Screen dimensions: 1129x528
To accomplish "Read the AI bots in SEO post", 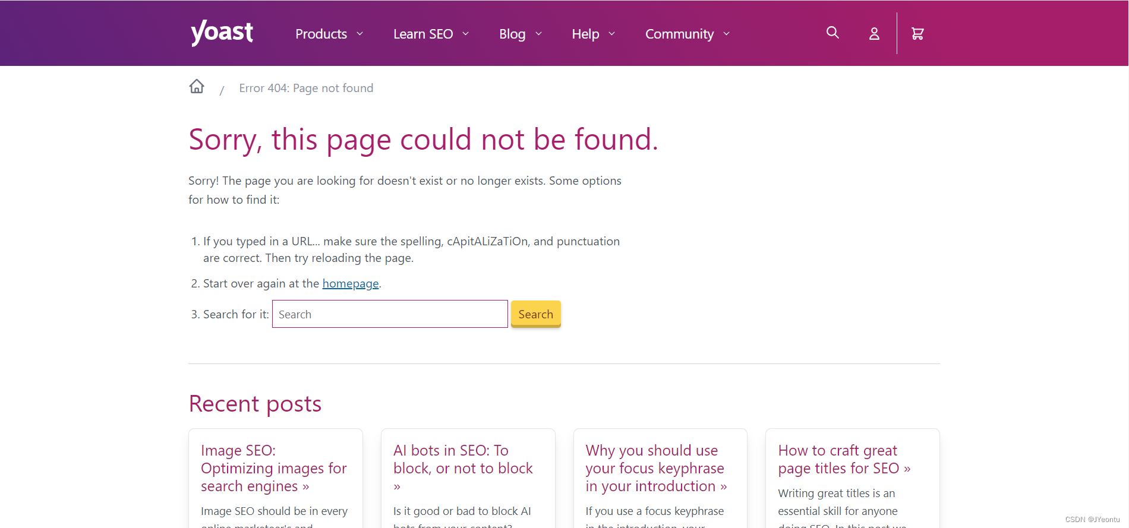I will (x=462, y=459).
